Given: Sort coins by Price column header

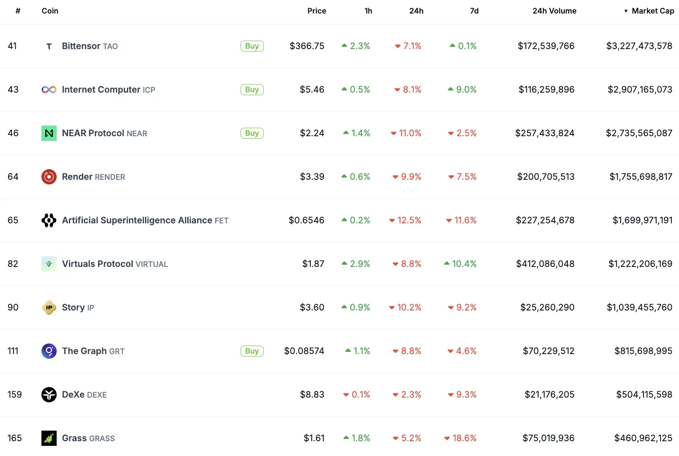Looking at the screenshot, I should point(316,11).
